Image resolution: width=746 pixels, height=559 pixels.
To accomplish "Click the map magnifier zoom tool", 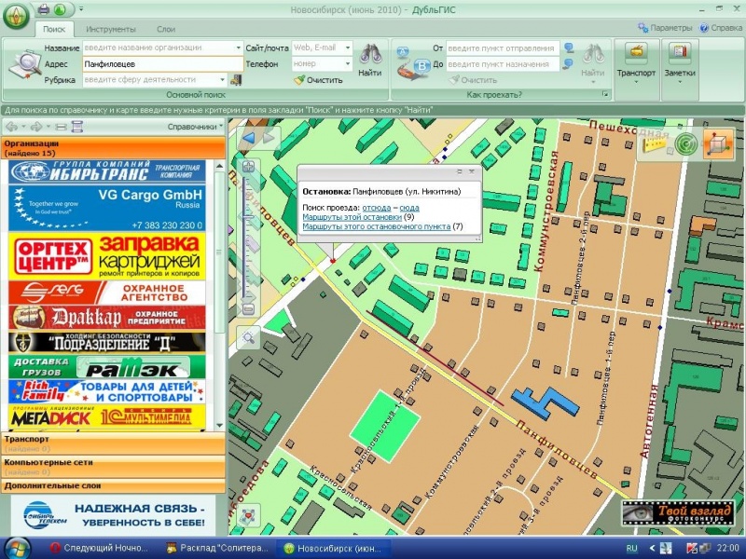I will (x=248, y=337).
